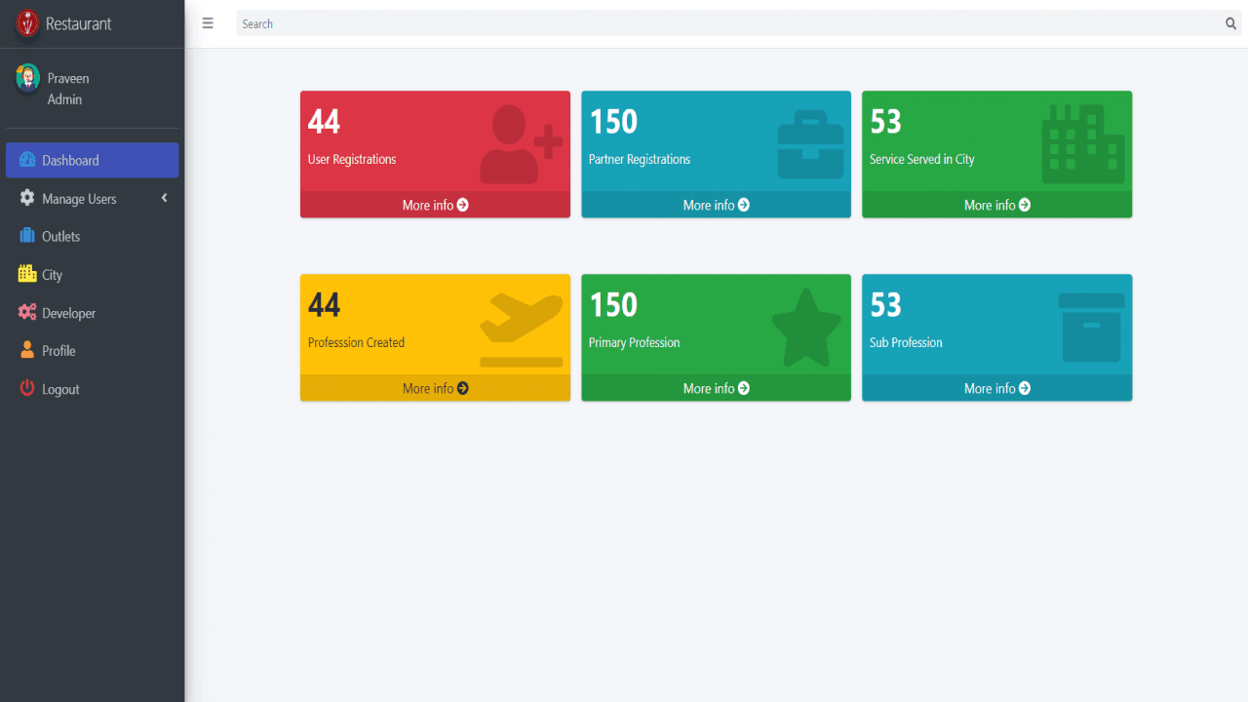Go to the City menu item
Image resolution: width=1248 pixels, height=702 pixels.
92,275
